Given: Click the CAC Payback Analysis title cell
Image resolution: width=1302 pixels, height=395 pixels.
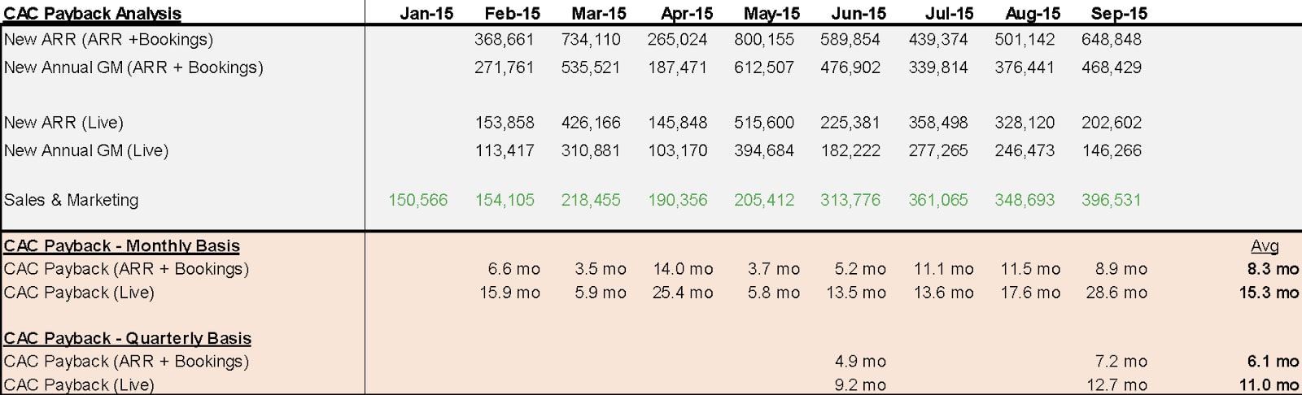Looking at the screenshot, I should 93,13.
